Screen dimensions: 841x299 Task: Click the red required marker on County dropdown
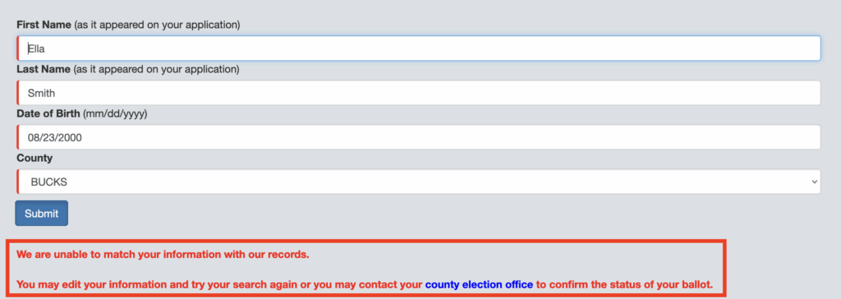[18, 182]
